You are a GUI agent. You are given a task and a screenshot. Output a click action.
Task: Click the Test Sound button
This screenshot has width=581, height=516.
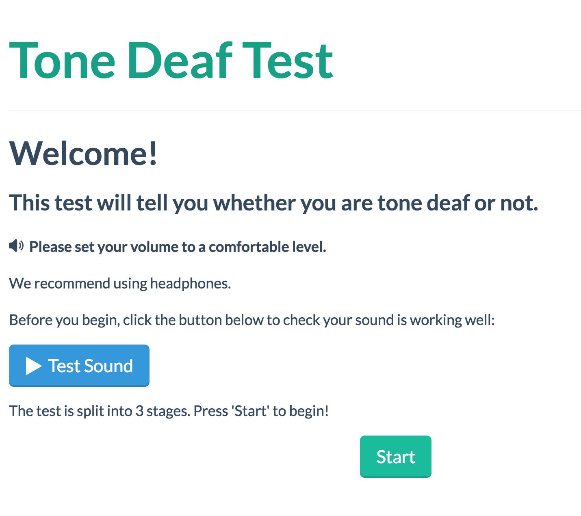coord(79,366)
